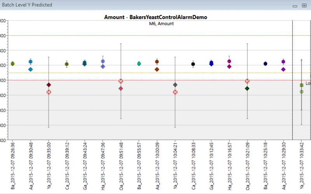Click axis label Ba_2015-12-07 09:55:57
Screen dimensions: 311x194
click(139, 166)
